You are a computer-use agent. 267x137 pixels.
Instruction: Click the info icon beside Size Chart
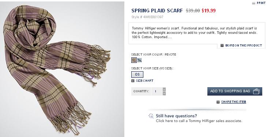(133, 81)
